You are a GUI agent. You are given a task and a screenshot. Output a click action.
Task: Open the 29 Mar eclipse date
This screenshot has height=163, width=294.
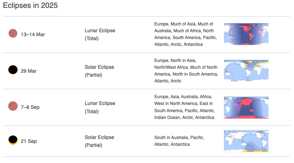pyautogui.click(x=29, y=71)
